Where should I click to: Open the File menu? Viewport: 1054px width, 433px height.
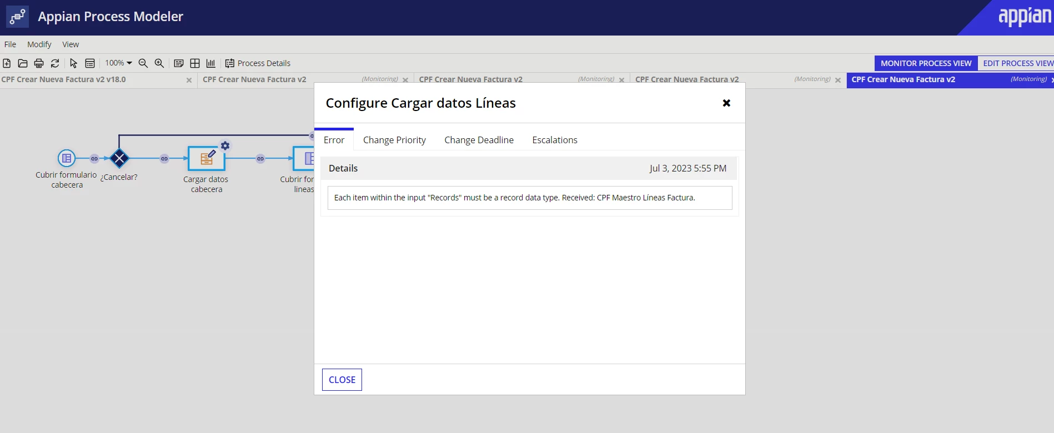pos(10,44)
